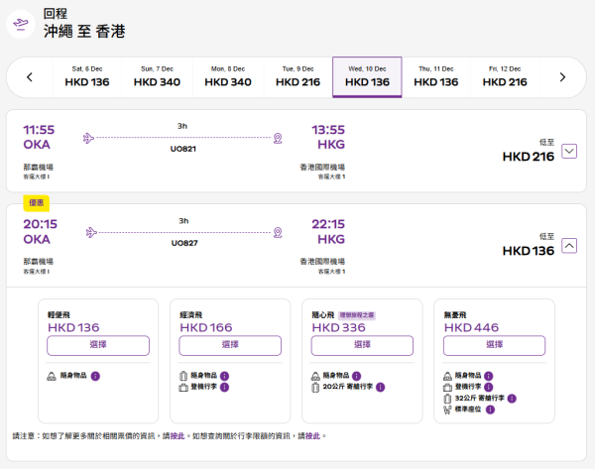Choose the 輕便飛 fare at HKD 136
The width and height of the screenshot is (595, 469).
tap(97, 345)
